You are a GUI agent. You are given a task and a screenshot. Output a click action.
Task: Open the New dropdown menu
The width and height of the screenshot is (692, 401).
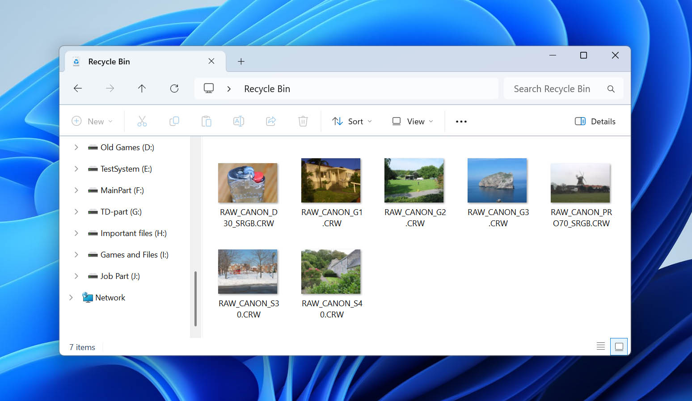pos(92,122)
